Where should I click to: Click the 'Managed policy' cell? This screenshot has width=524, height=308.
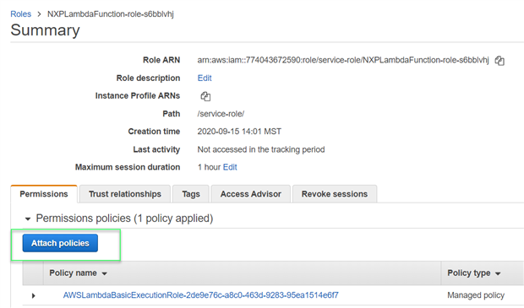pyautogui.click(x=476, y=295)
